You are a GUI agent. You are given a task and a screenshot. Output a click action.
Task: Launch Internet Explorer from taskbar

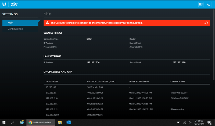[x=22, y=122]
